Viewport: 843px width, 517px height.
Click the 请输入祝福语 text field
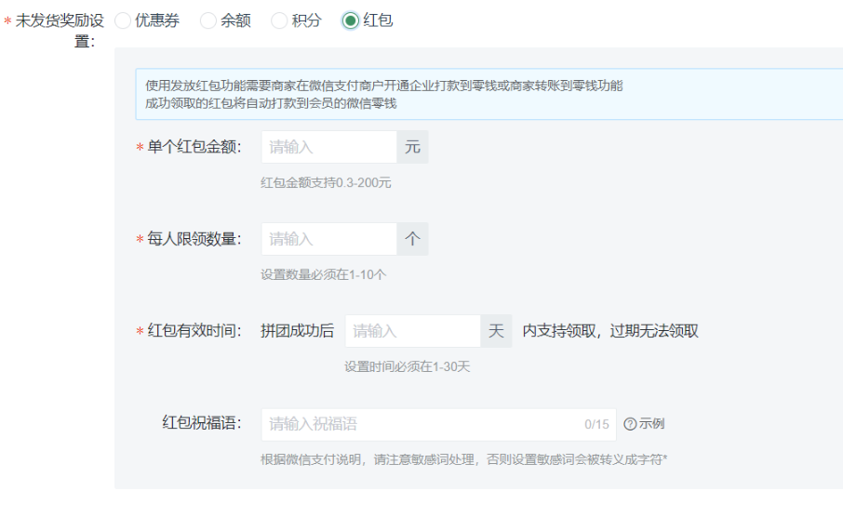[x=419, y=424]
